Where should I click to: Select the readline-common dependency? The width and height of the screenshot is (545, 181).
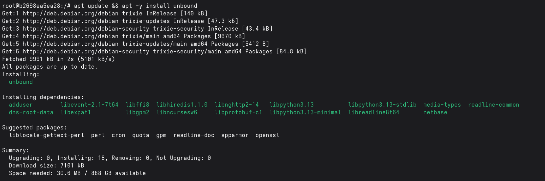click(x=493, y=105)
